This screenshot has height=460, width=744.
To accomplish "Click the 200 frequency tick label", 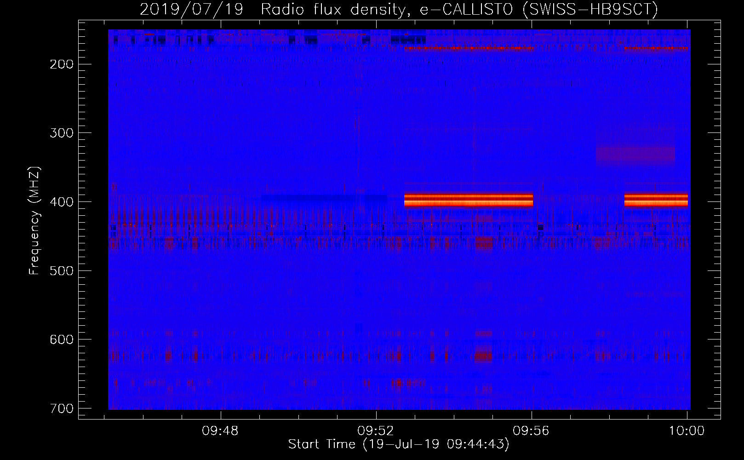I will [x=61, y=64].
